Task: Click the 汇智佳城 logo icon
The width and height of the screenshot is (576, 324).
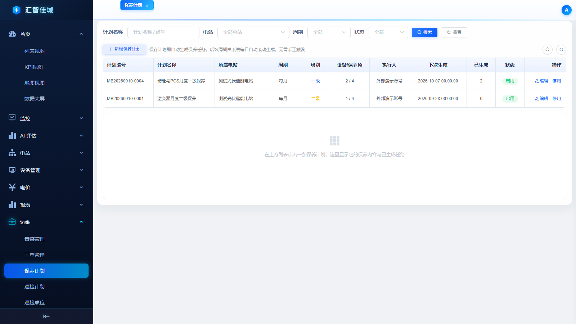Action: pos(16,10)
